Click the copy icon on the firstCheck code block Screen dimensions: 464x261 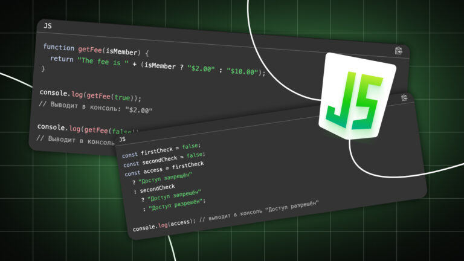(404, 98)
